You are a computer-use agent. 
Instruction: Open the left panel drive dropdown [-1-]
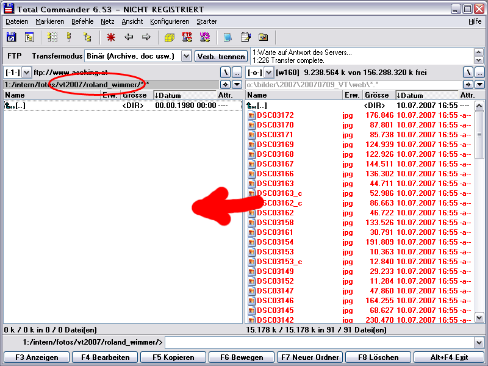pos(26,73)
